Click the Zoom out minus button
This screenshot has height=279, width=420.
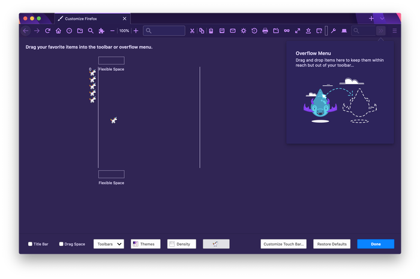(x=112, y=31)
